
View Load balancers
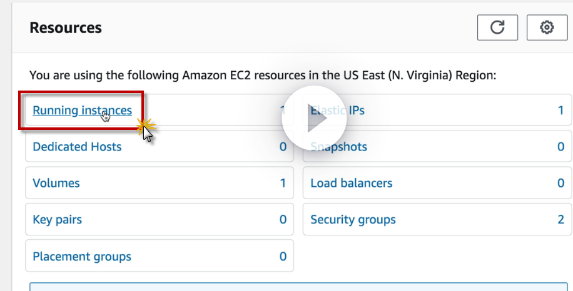point(352,183)
